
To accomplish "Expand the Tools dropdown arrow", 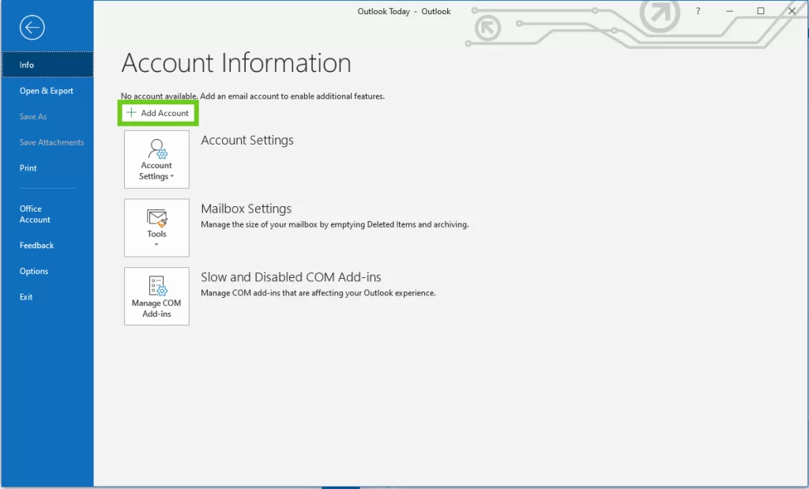I will 156,245.
